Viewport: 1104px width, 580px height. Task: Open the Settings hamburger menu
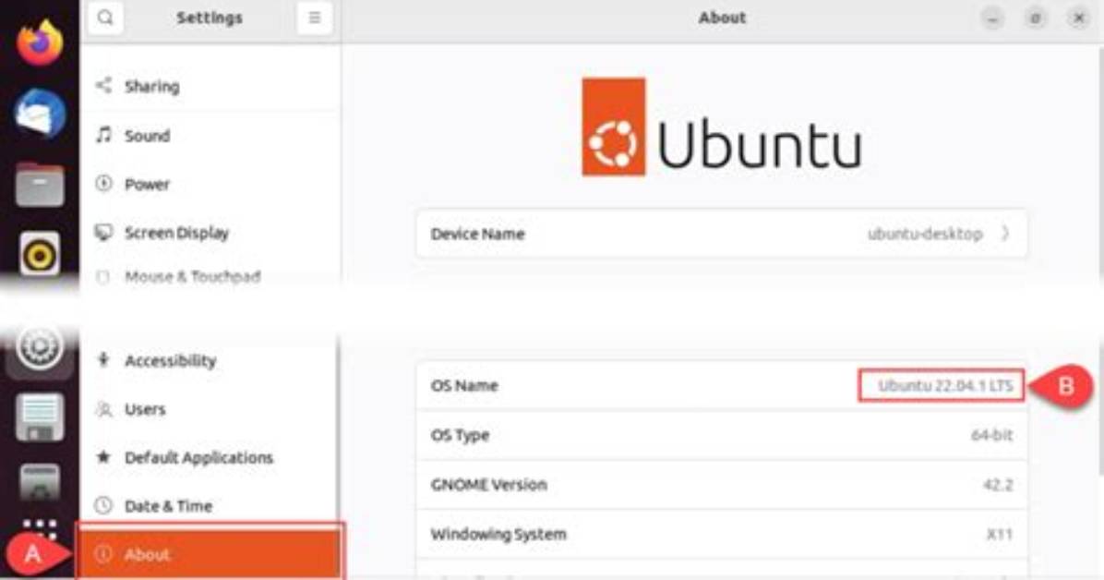(314, 18)
